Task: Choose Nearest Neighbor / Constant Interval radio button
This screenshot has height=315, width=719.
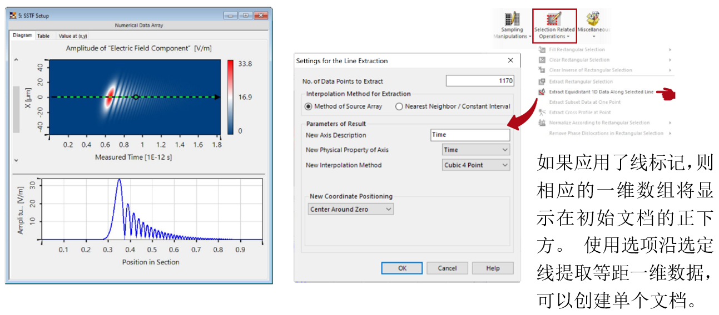Action: pyautogui.click(x=399, y=106)
